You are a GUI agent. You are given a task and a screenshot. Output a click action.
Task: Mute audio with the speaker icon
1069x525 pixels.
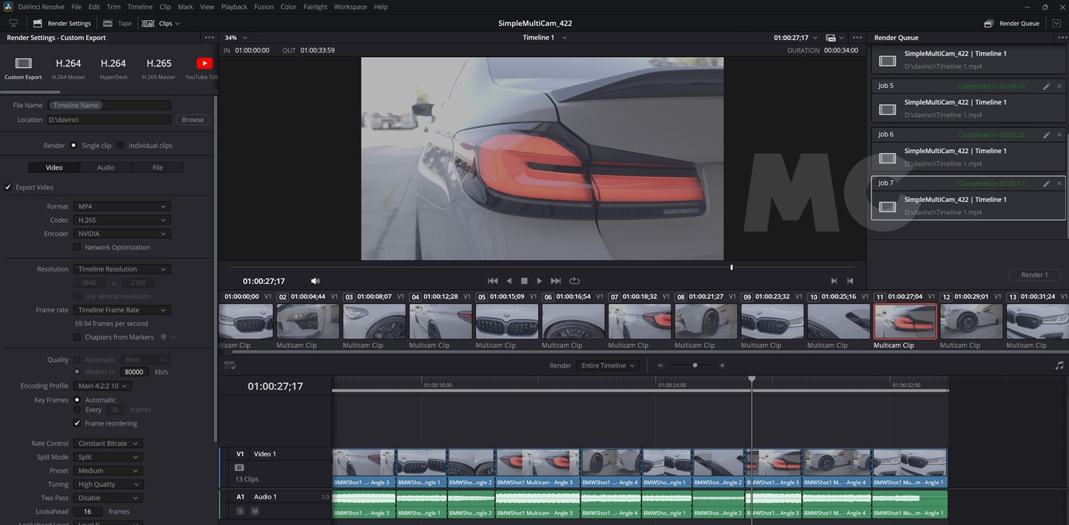point(315,280)
